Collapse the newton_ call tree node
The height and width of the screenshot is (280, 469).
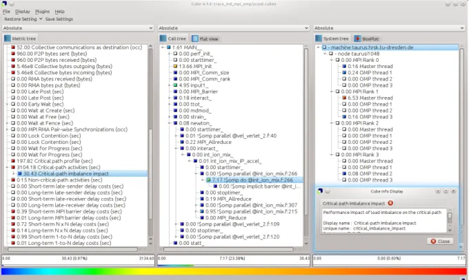point(169,123)
